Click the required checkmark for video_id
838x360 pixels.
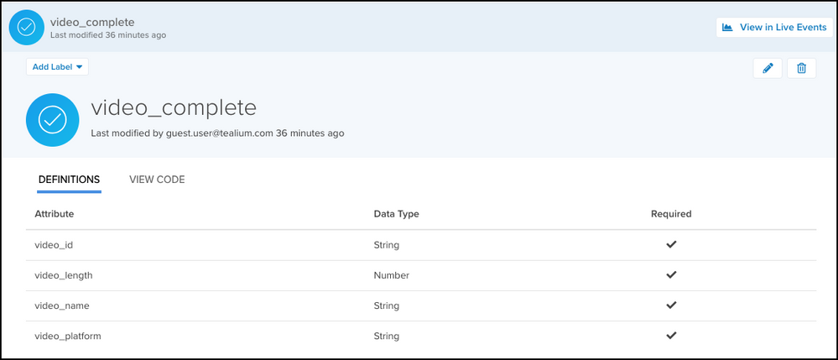click(671, 245)
